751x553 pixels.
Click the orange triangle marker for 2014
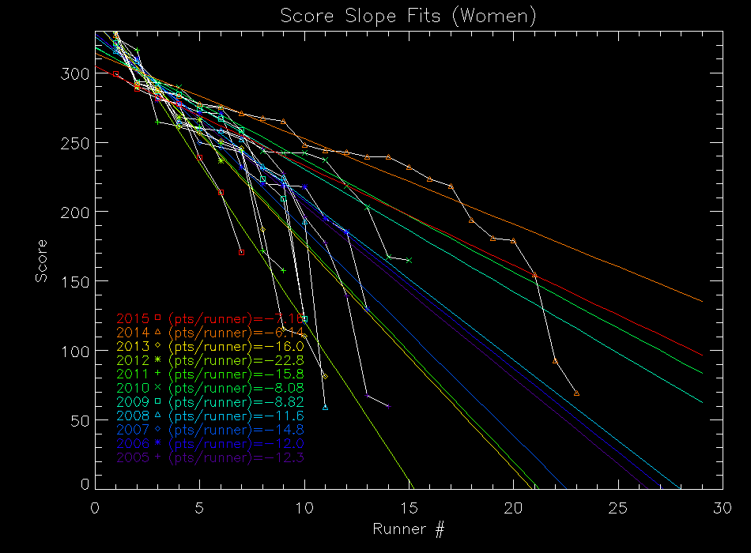[157, 332]
